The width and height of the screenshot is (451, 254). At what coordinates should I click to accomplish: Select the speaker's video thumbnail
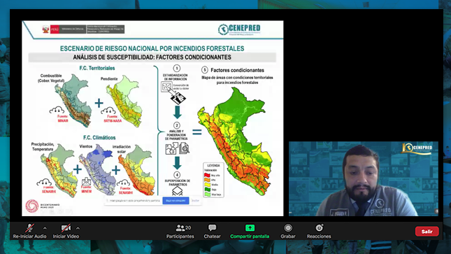point(364,178)
